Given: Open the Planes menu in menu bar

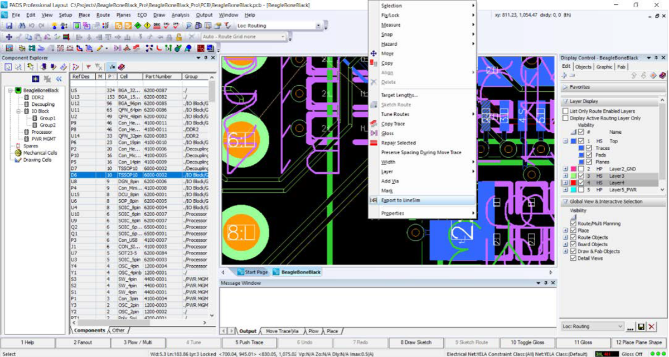Looking at the screenshot, I should [123, 15].
